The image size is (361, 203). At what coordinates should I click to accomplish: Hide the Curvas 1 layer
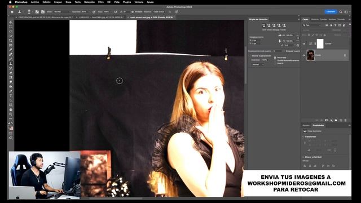pos(303,44)
